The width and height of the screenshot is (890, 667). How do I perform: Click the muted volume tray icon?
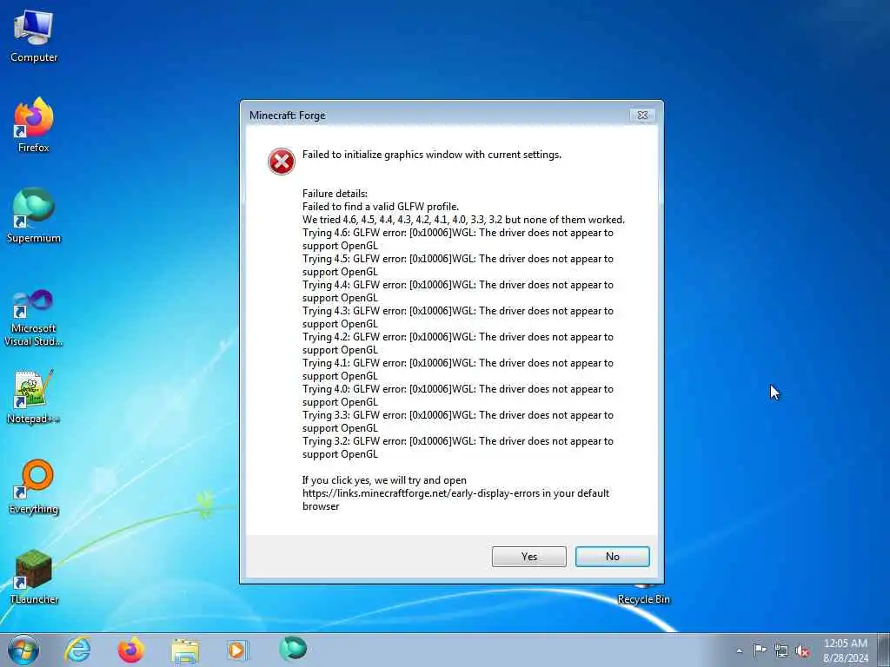pos(802,650)
